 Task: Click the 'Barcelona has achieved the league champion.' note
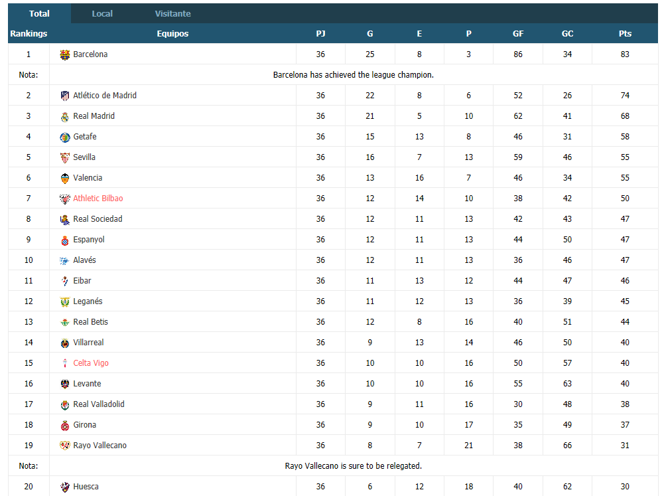(x=353, y=75)
